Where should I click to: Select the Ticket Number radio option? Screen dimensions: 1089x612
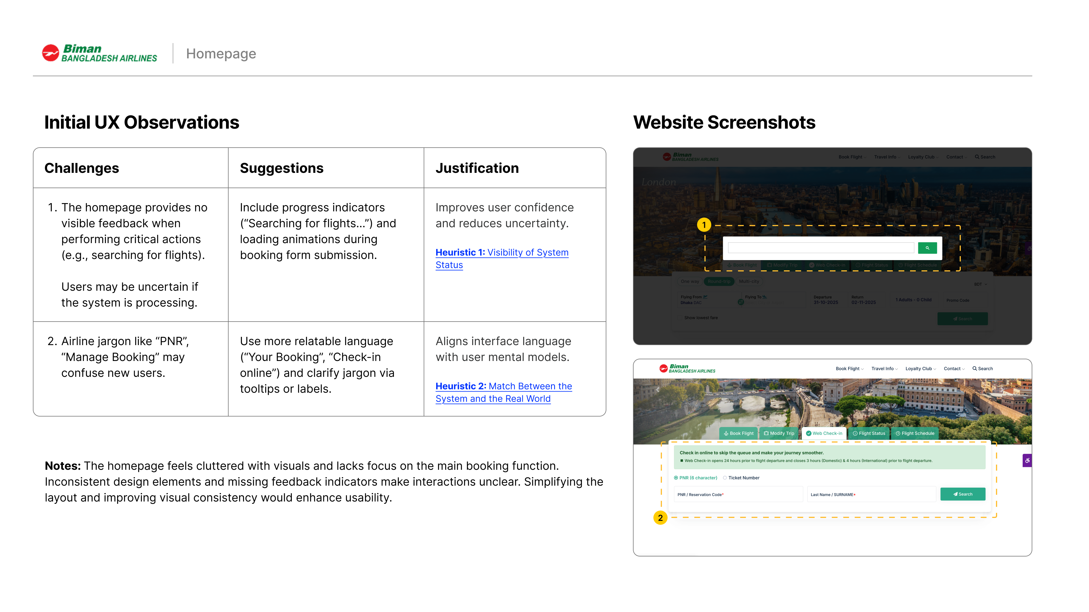(x=725, y=478)
